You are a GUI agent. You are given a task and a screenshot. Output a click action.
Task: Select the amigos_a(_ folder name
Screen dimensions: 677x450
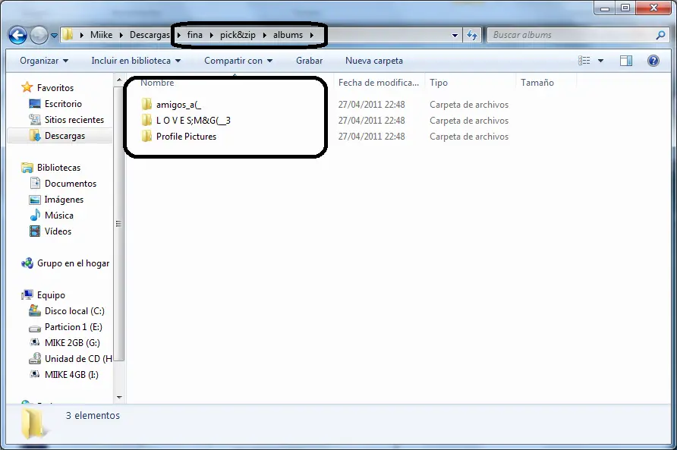[x=179, y=105]
